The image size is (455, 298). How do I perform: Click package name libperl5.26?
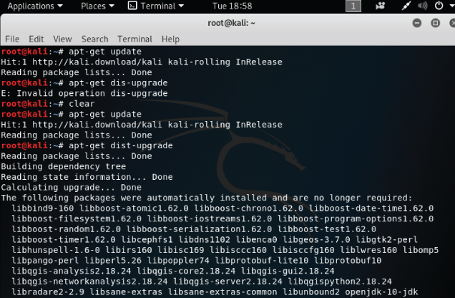coord(113,261)
